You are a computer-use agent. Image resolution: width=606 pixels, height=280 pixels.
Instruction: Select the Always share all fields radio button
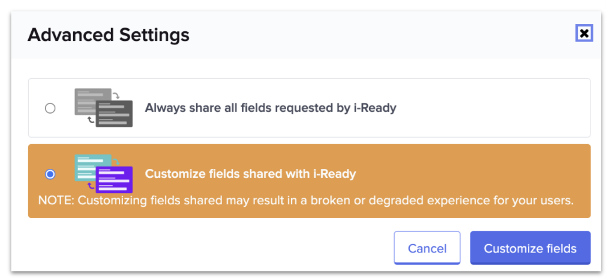50,108
